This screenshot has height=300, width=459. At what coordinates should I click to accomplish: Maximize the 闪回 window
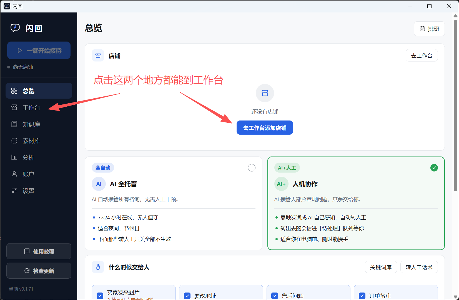point(429,6)
